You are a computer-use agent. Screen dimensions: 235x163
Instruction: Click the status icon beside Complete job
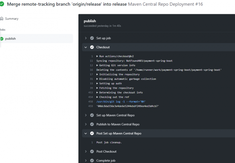click(x=92, y=161)
